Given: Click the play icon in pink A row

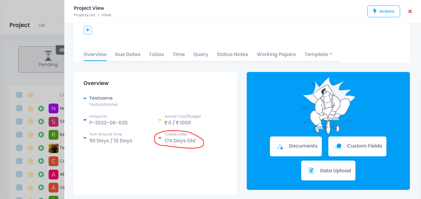Looking at the screenshot, I should click(41, 174).
